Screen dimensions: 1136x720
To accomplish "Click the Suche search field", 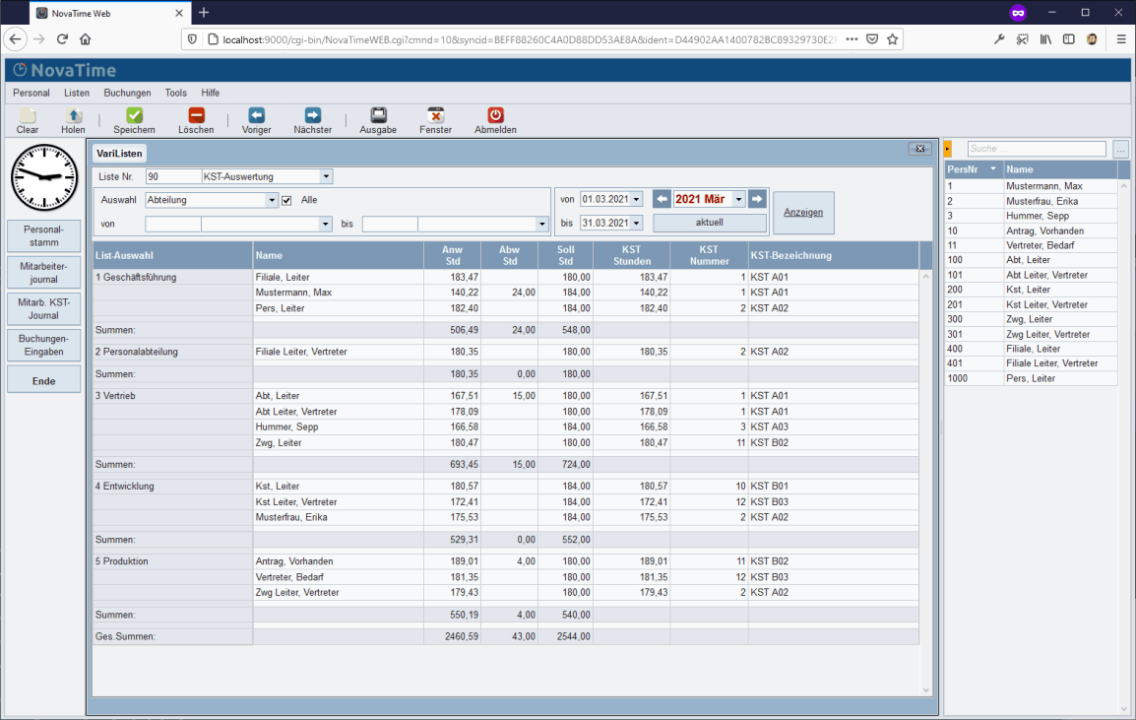I will (1037, 149).
